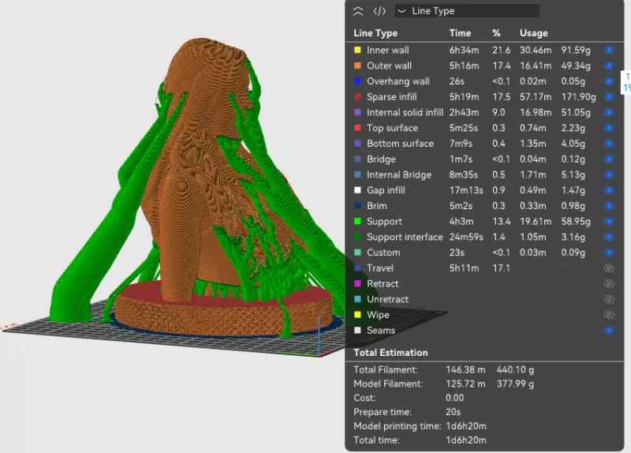Click the yellow Inner wall color swatch
This screenshot has width=631, height=453.
click(357, 50)
